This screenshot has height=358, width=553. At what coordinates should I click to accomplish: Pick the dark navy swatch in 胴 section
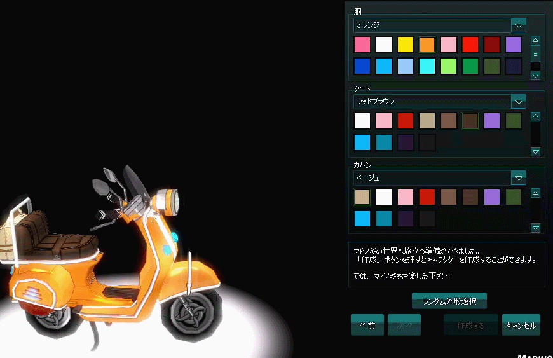(514, 66)
